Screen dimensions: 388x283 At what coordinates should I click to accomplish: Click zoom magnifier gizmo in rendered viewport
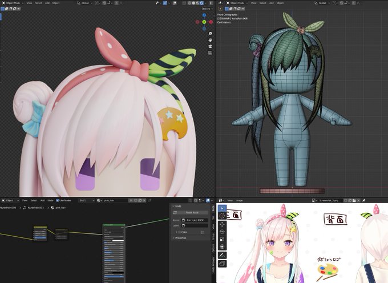tap(210, 34)
